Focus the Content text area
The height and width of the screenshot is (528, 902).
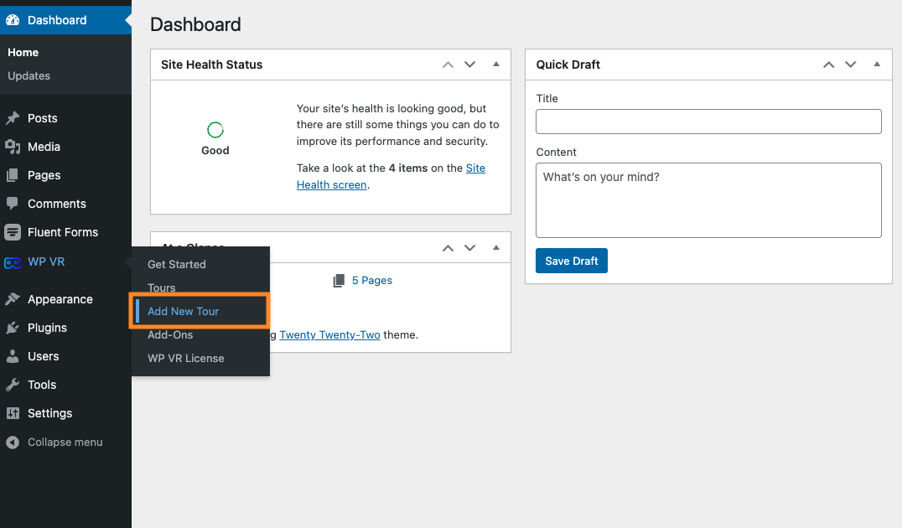pyautogui.click(x=708, y=199)
